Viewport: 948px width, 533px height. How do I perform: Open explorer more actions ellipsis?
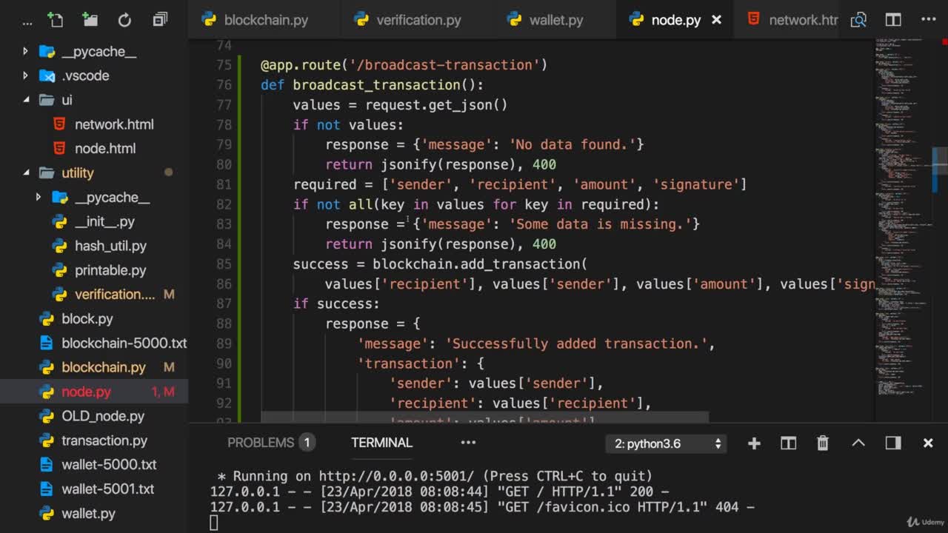click(x=27, y=22)
